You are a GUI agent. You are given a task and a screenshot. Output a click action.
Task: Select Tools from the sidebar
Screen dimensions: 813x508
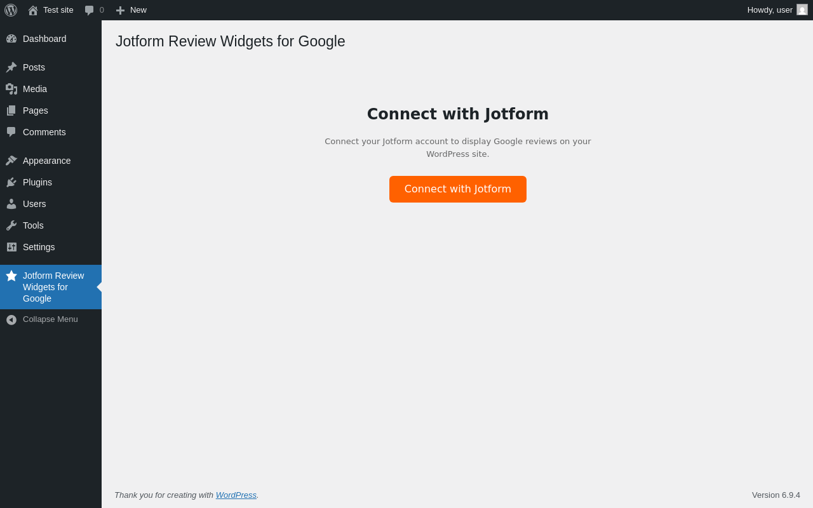pos(51,225)
